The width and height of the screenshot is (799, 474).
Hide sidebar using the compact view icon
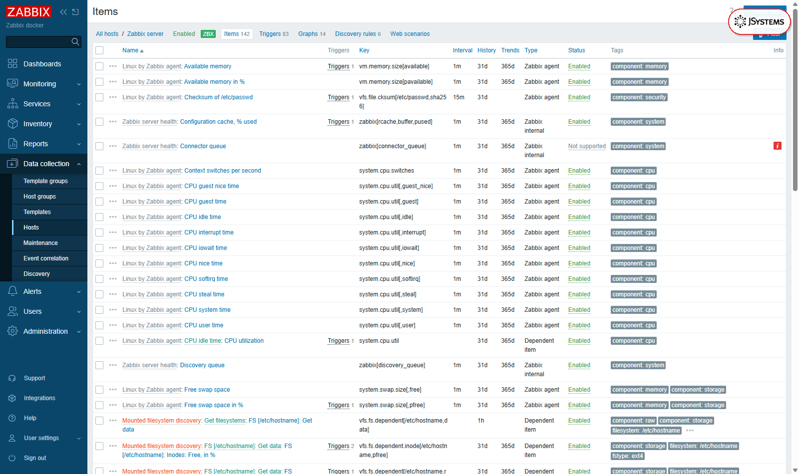[75, 12]
